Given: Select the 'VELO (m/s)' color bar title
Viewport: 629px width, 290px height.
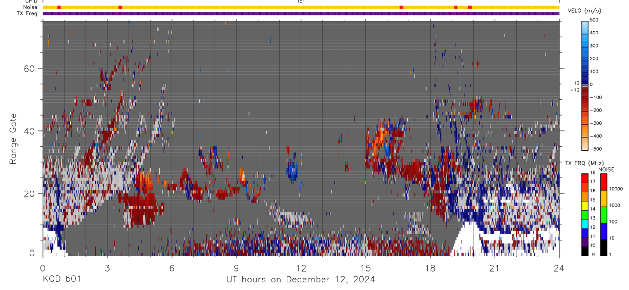Looking at the screenshot, I should [x=585, y=11].
